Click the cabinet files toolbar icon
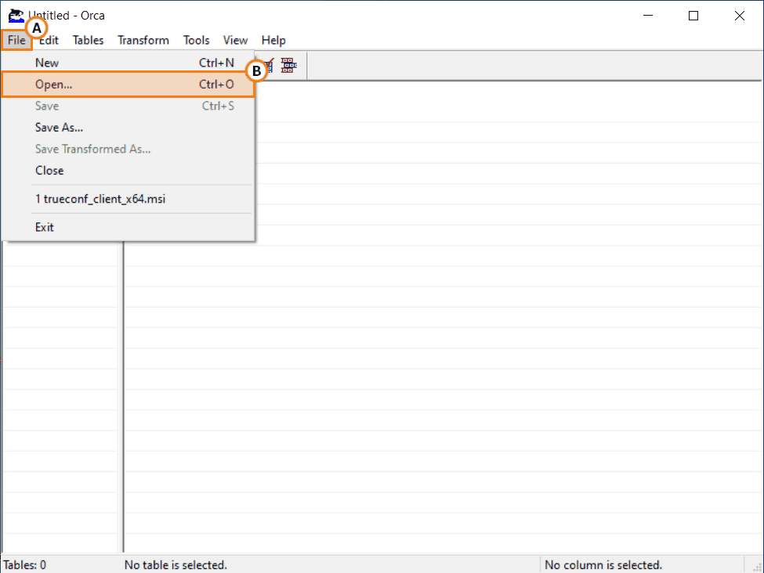Viewport: 764px width, 573px height. click(x=288, y=65)
